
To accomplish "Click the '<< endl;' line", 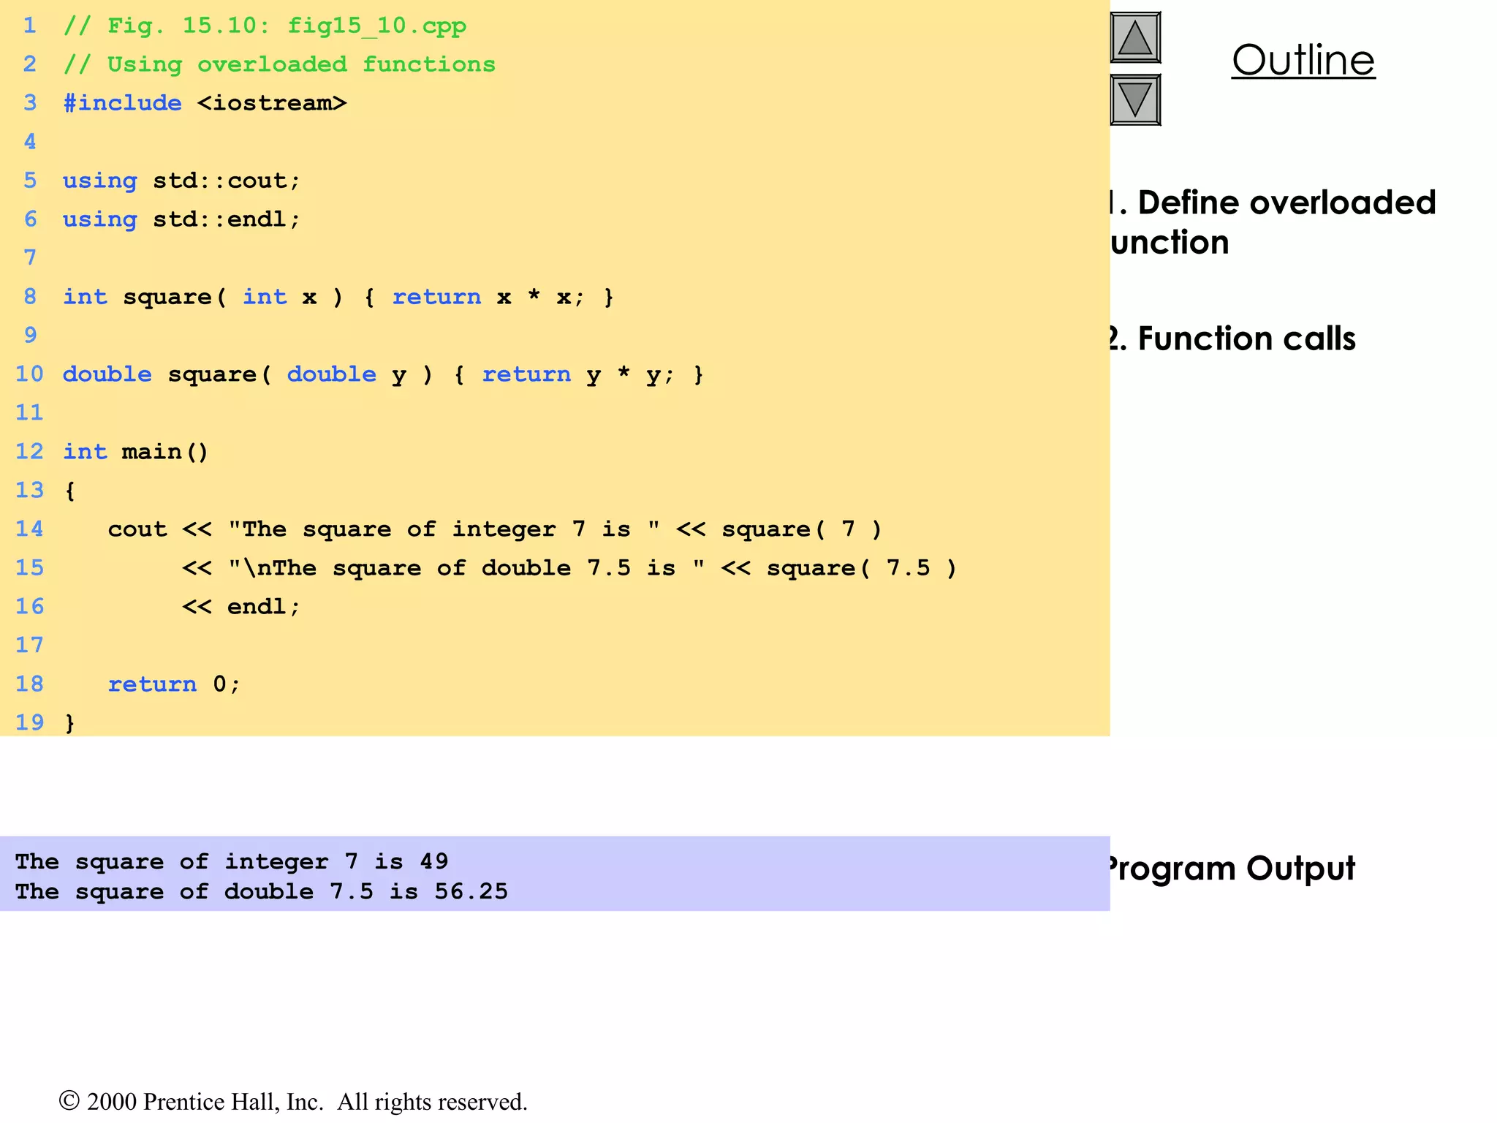I will (x=241, y=607).
